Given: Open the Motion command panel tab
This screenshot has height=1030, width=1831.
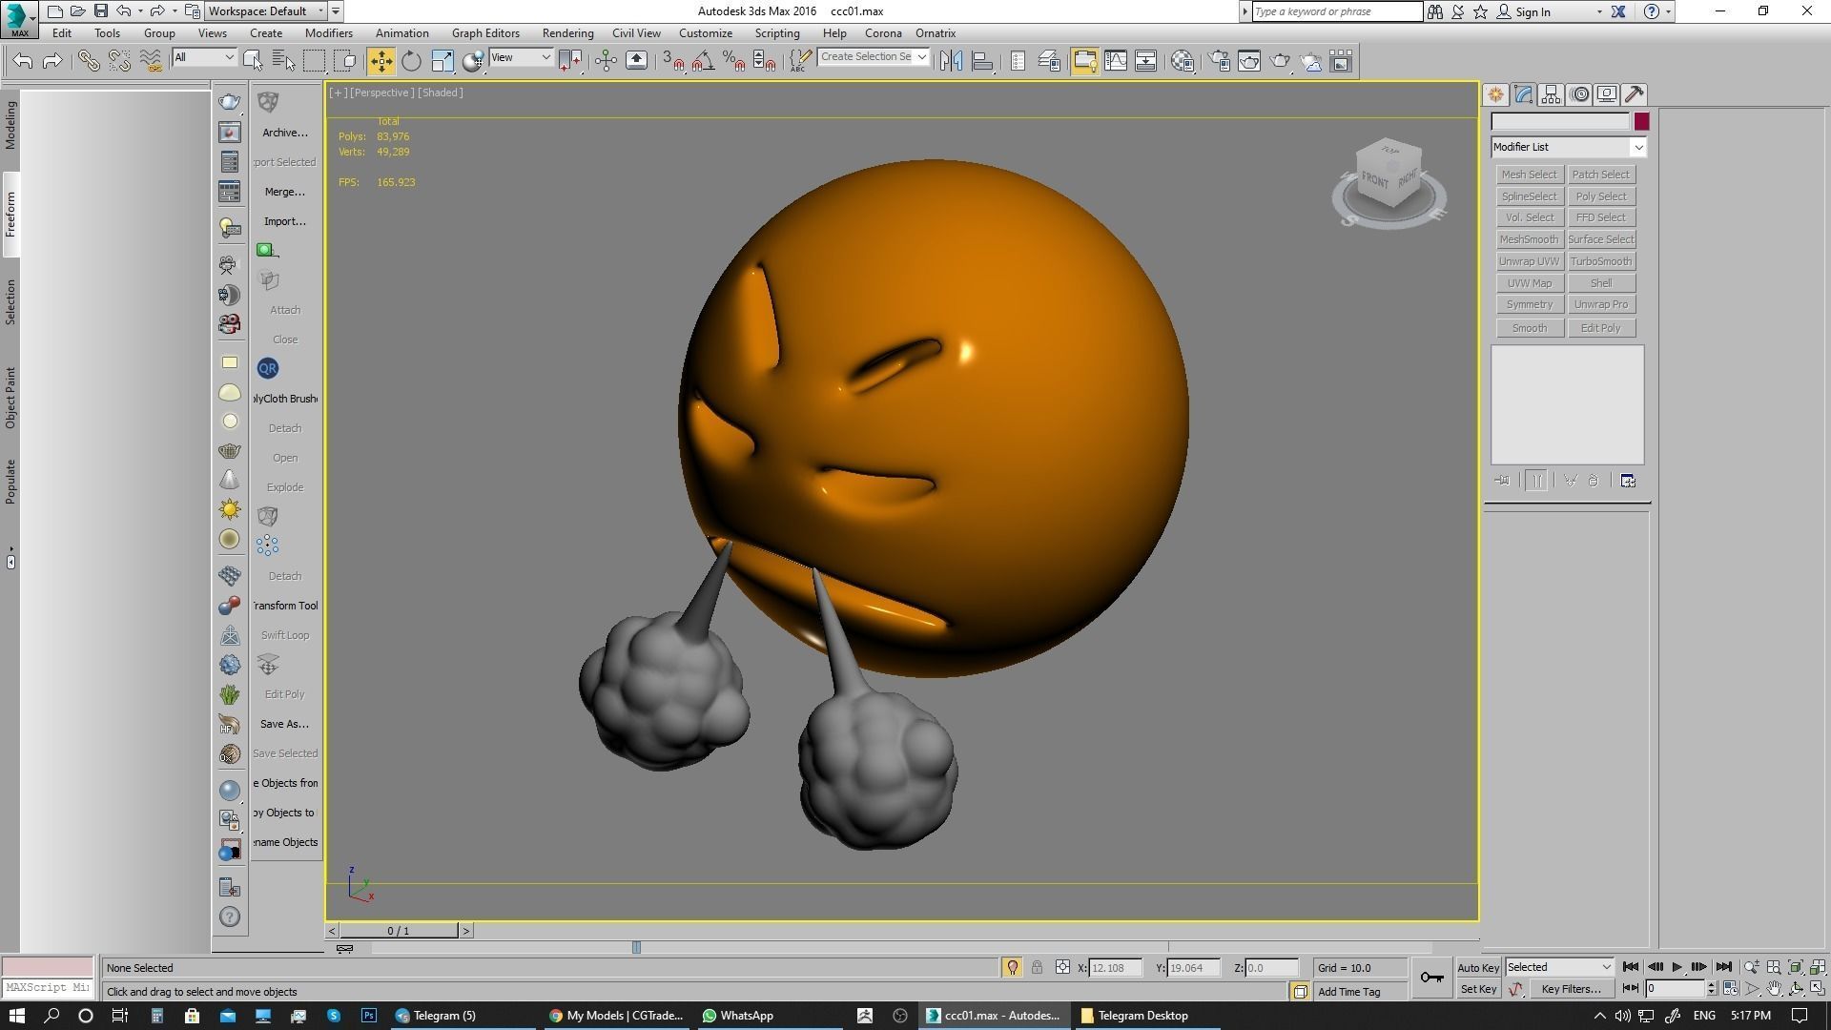Looking at the screenshot, I should [1579, 94].
